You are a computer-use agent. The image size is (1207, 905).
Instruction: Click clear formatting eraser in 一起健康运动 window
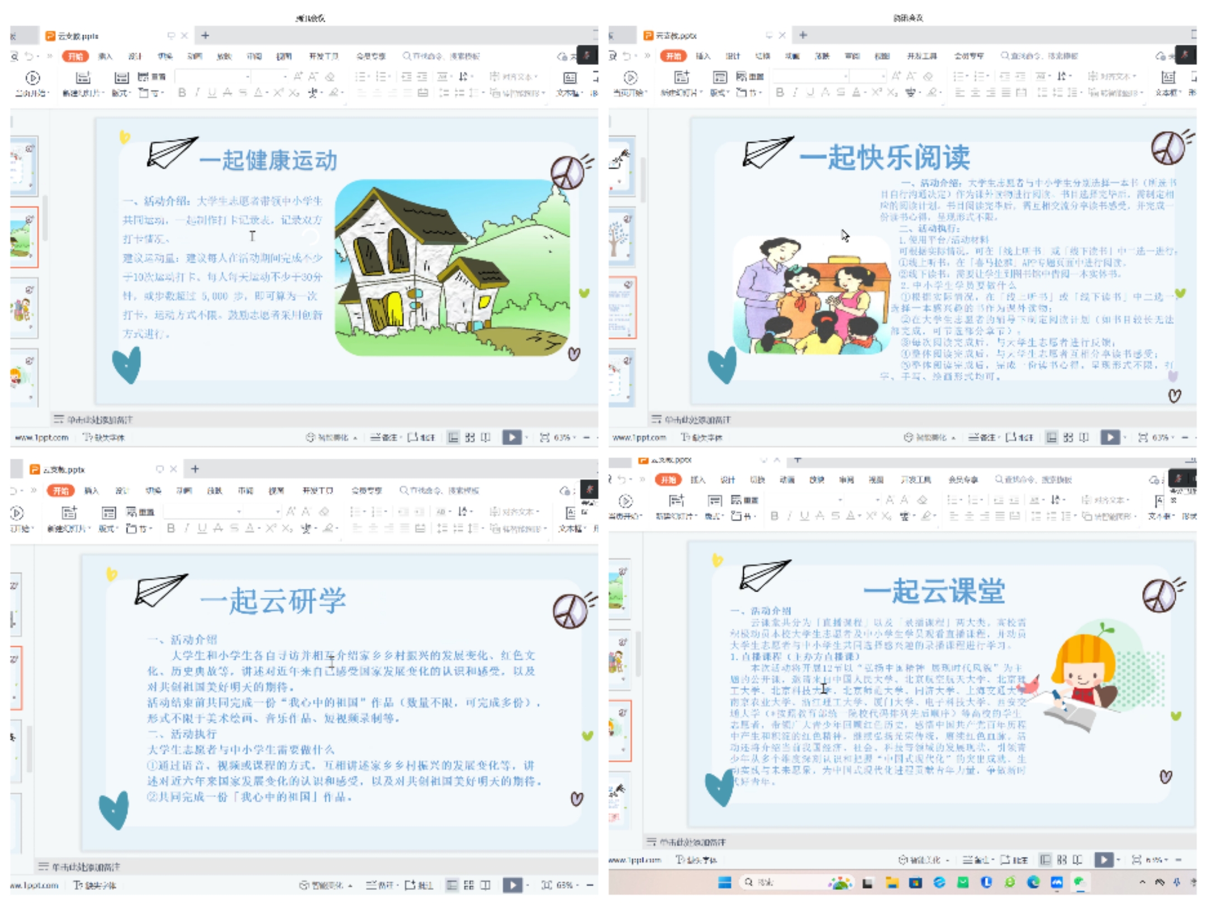coord(330,77)
